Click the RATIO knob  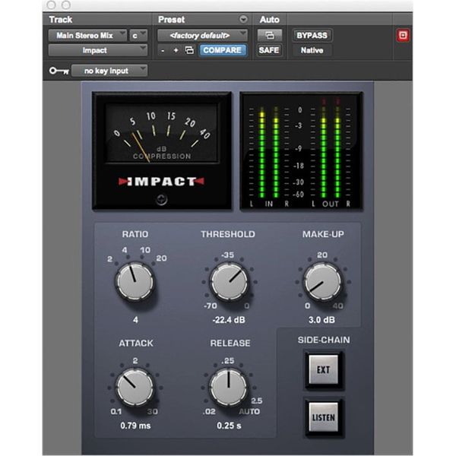(135, 282)
